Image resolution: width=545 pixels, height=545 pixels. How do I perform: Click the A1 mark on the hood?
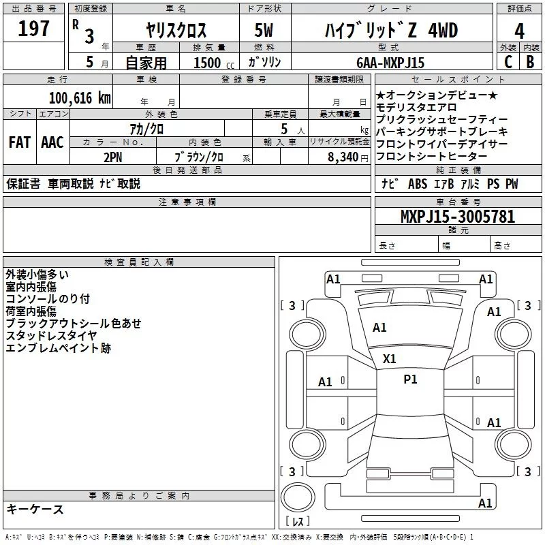[379, 328]
